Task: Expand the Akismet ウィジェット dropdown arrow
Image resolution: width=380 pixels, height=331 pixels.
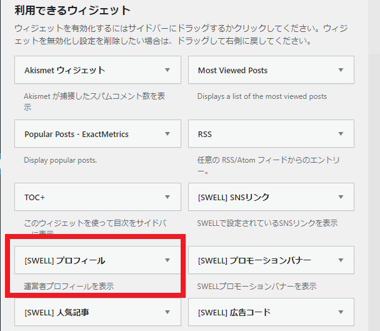Action: [x=167, y=71]
